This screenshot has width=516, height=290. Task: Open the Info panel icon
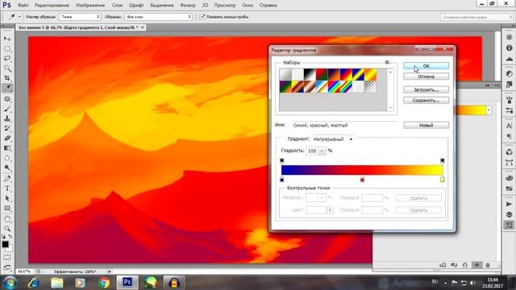(509, 48)
